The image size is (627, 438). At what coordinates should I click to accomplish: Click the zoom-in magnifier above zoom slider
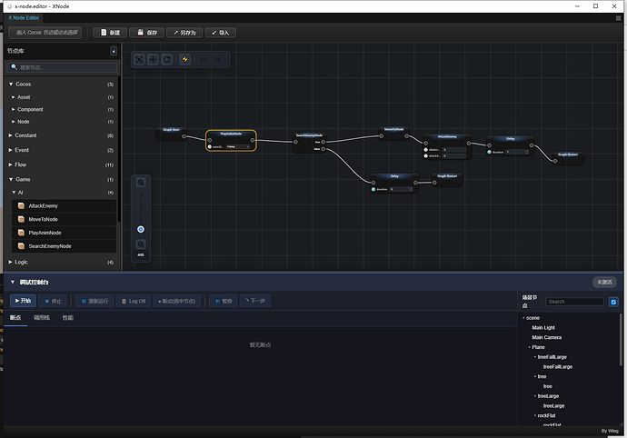point(141,183)
